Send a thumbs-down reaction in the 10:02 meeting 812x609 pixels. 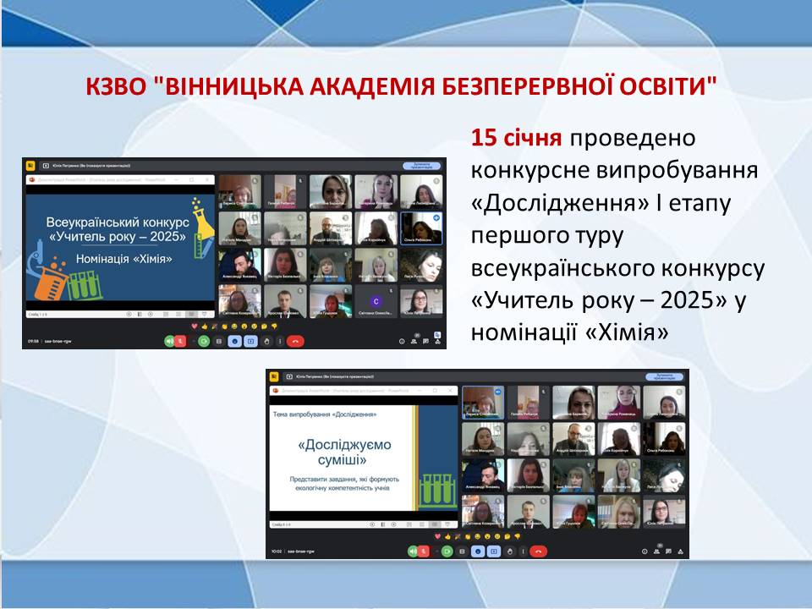click(x=518, y=536)
